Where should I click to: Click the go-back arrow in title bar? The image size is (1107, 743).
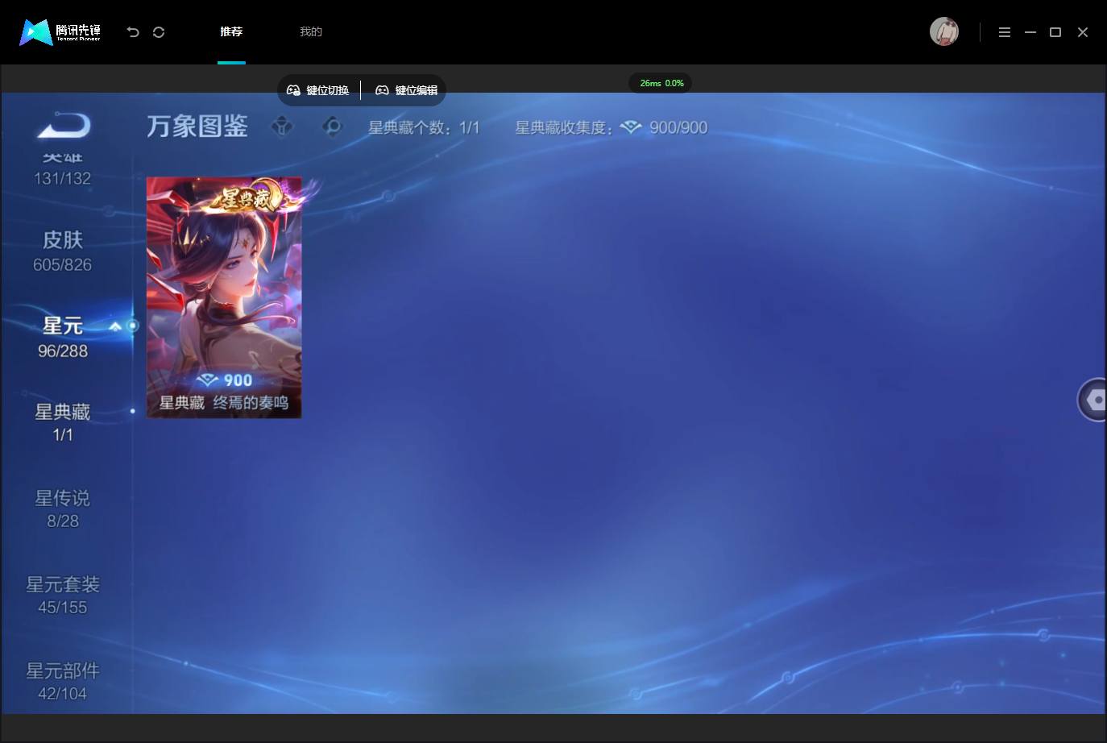(x=133, y=32)
